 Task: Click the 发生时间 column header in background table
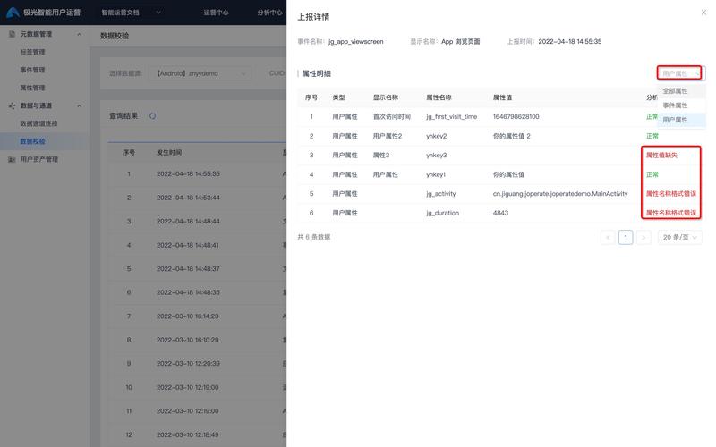(169, 153)
